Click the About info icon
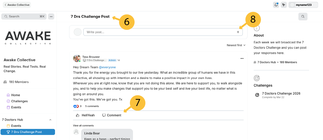323x140 pixels. pyautogui.click(x=257, y=28)
